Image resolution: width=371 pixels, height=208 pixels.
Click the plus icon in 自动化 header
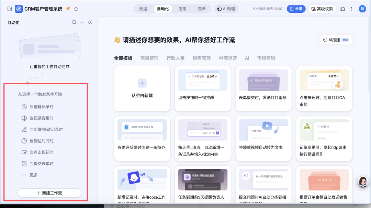(x=82, y=22)
